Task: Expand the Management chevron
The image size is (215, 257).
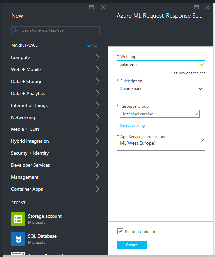Action: [97, 177]
